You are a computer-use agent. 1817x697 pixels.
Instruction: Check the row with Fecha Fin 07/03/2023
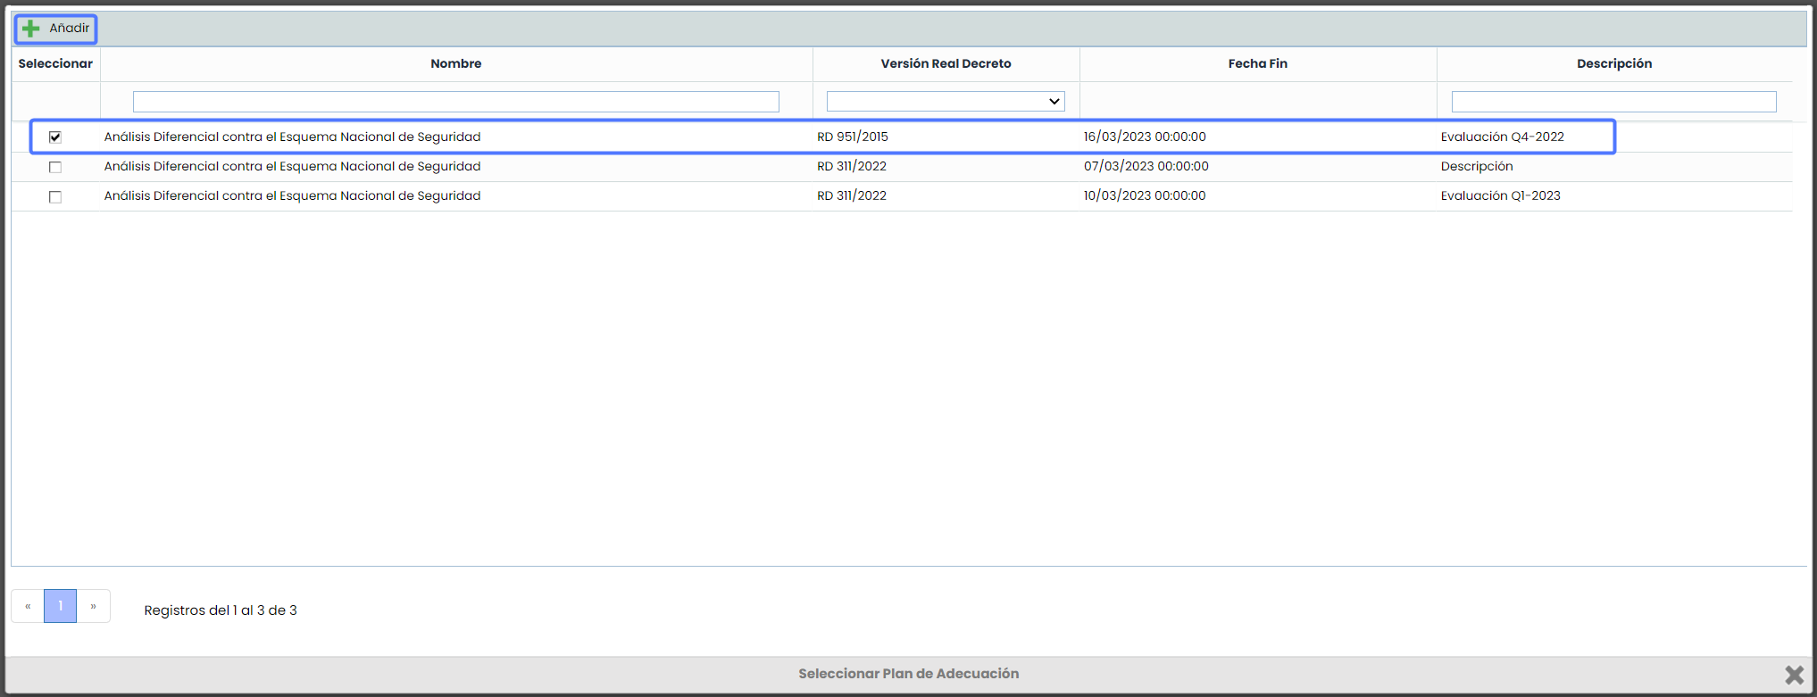55,167
